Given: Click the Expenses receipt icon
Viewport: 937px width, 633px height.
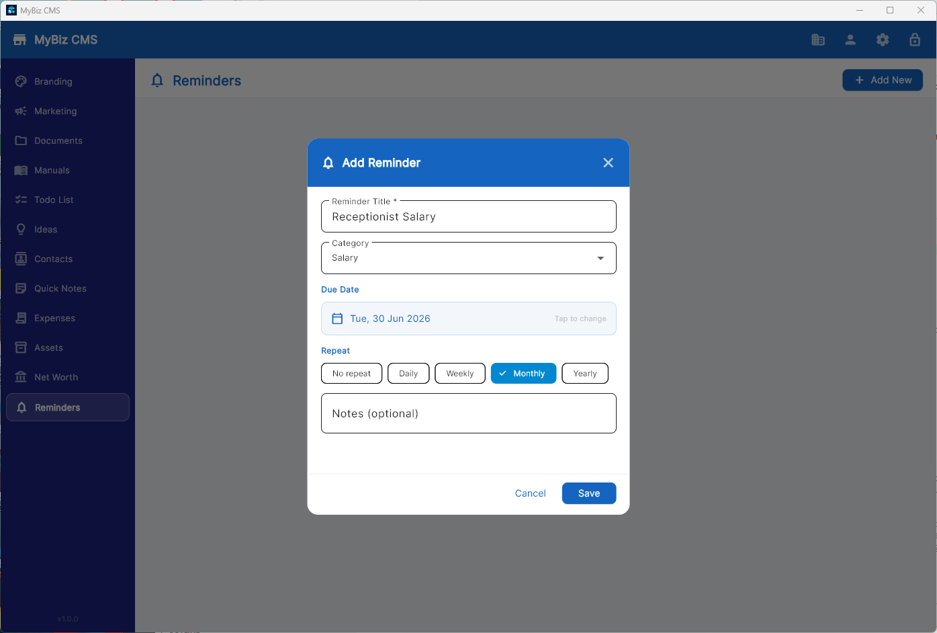Looking at the screenshot, I should [x=21, y=318].
